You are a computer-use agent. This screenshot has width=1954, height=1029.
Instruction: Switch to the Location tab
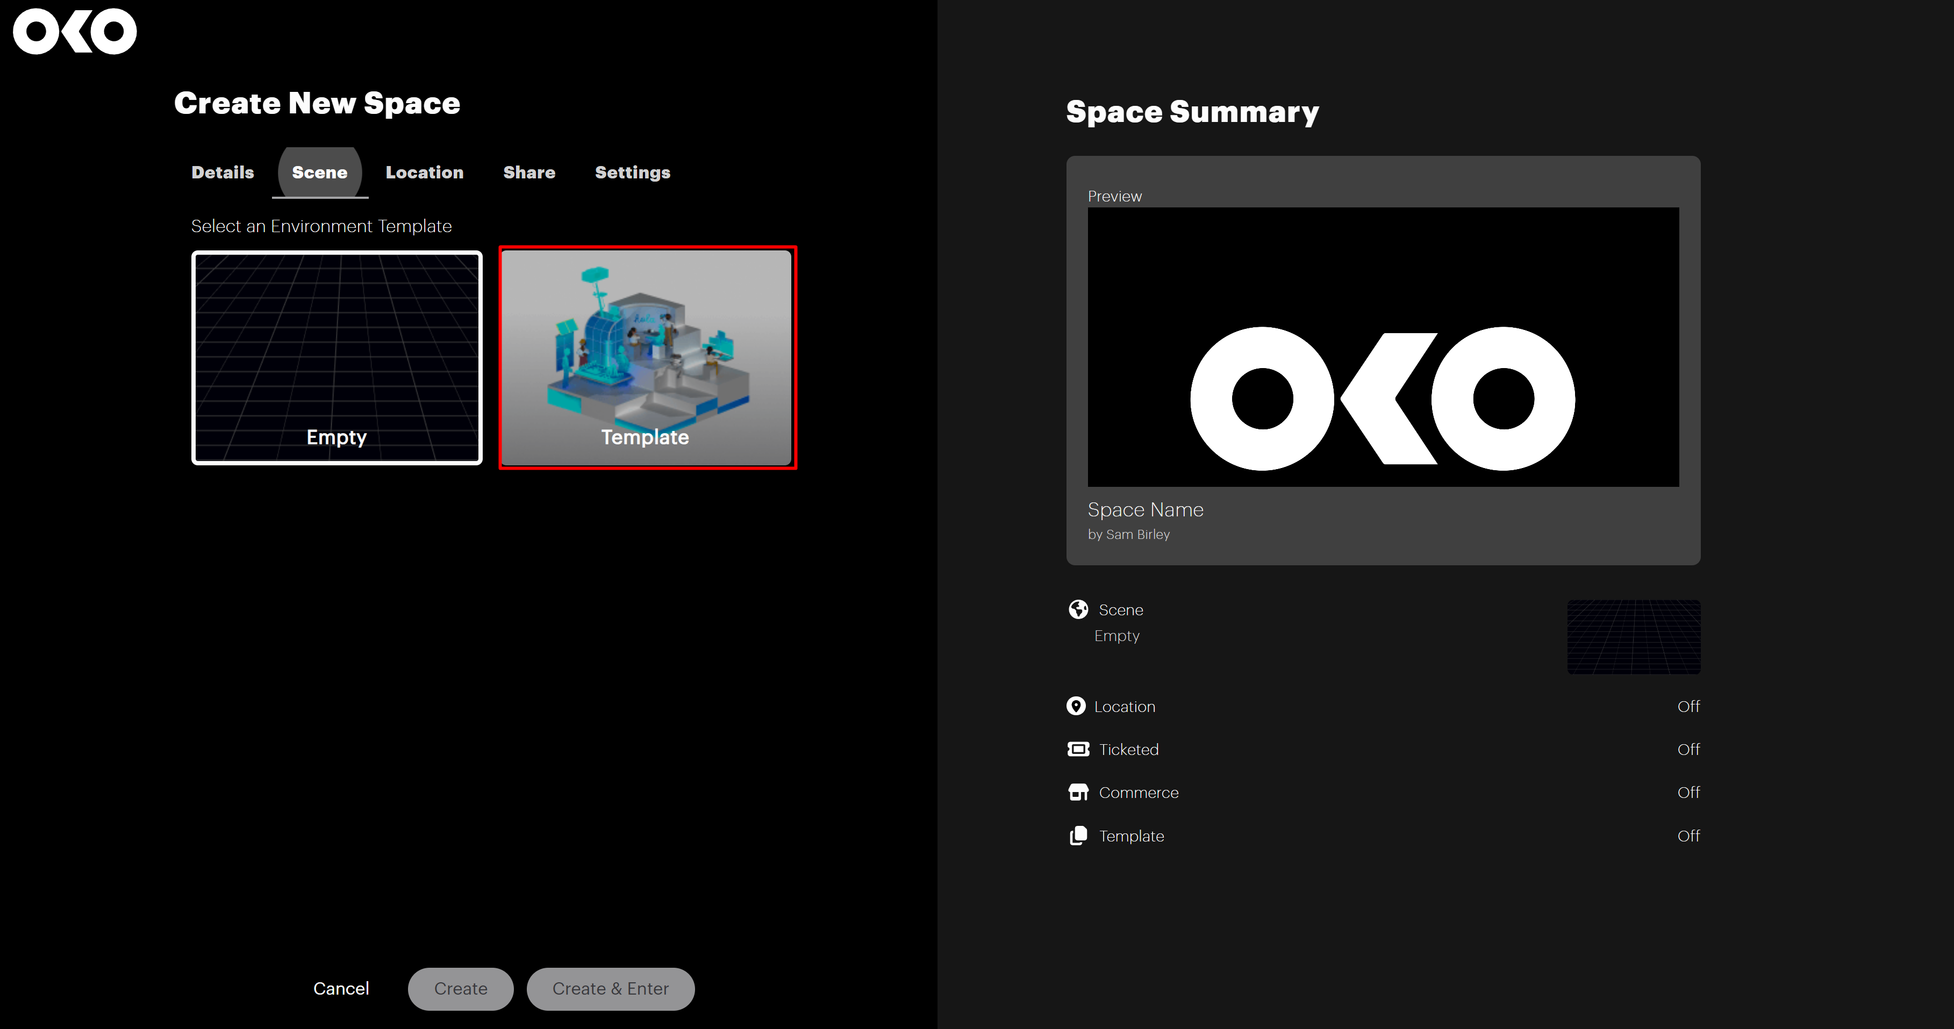click(x=424, y=172)
